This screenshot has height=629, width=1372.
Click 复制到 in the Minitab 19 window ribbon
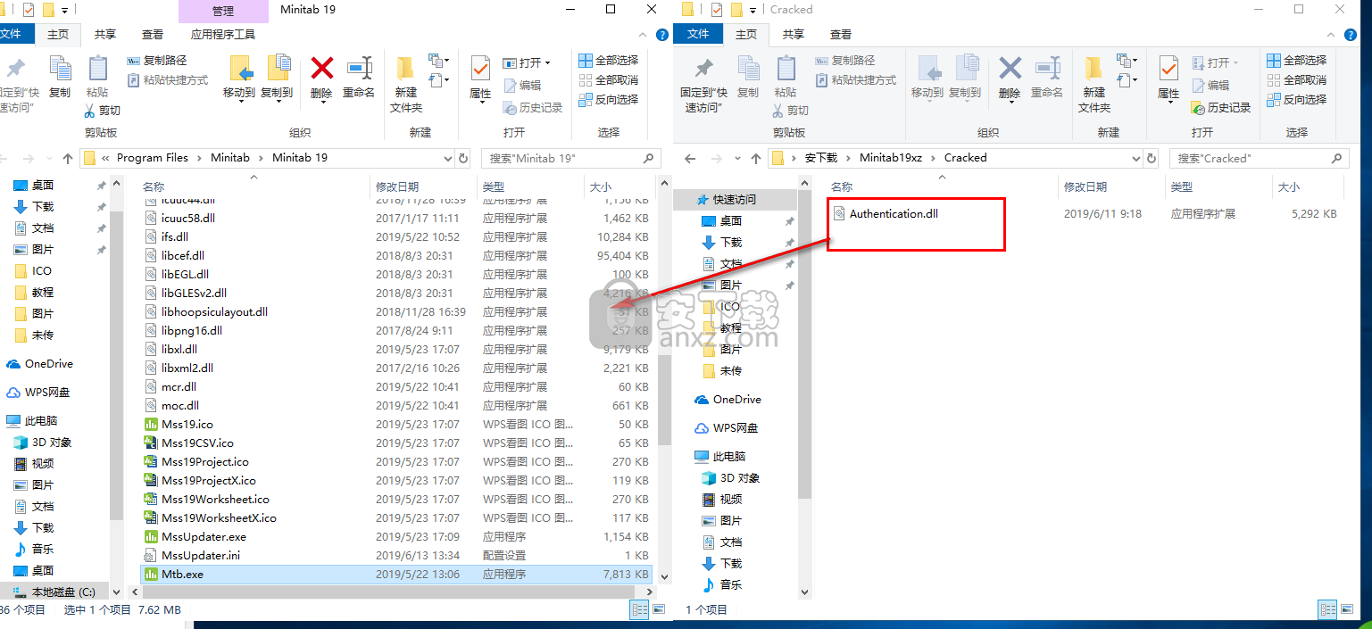277,77
